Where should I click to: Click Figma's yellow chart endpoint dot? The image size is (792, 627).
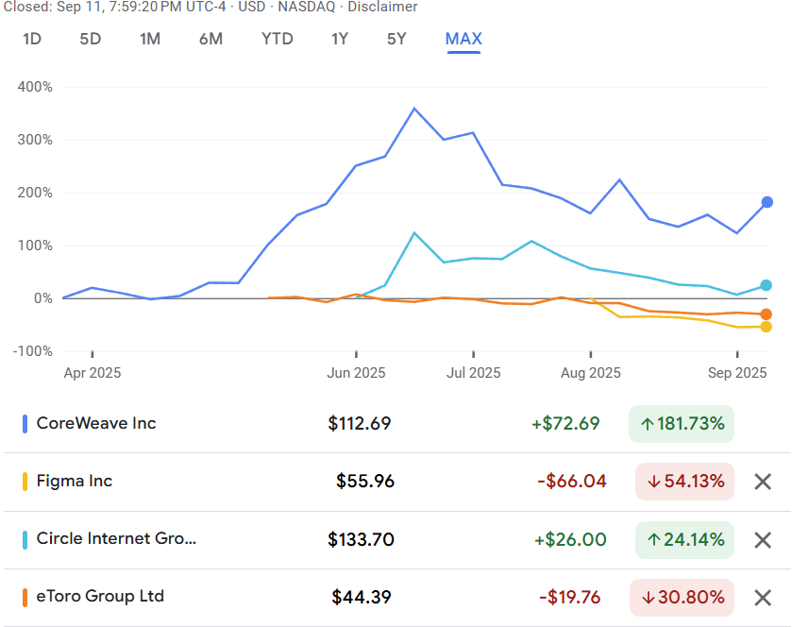click(x=767, y=327)
